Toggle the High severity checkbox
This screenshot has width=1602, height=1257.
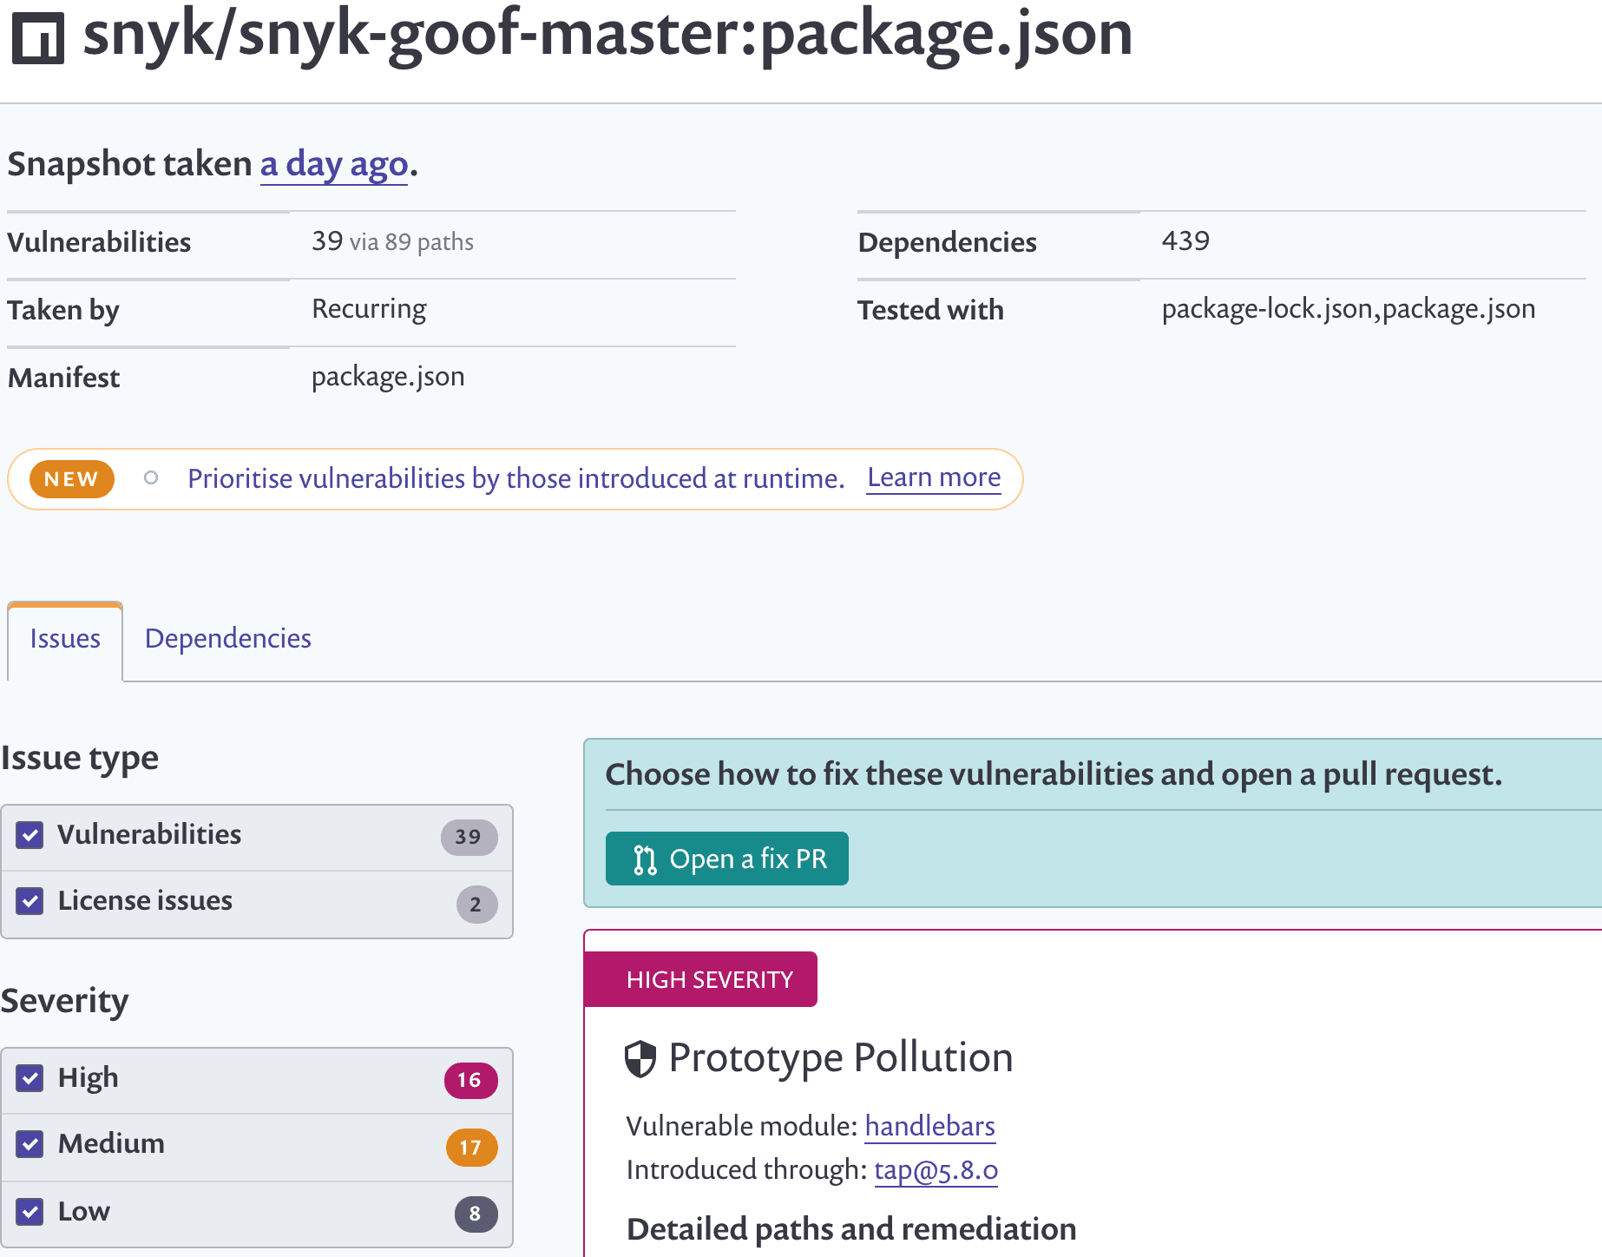tap(30, 1078)
